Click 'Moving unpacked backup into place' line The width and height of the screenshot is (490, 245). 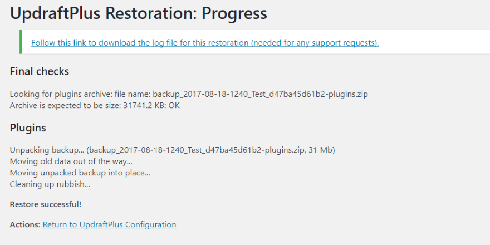point(80,173)
